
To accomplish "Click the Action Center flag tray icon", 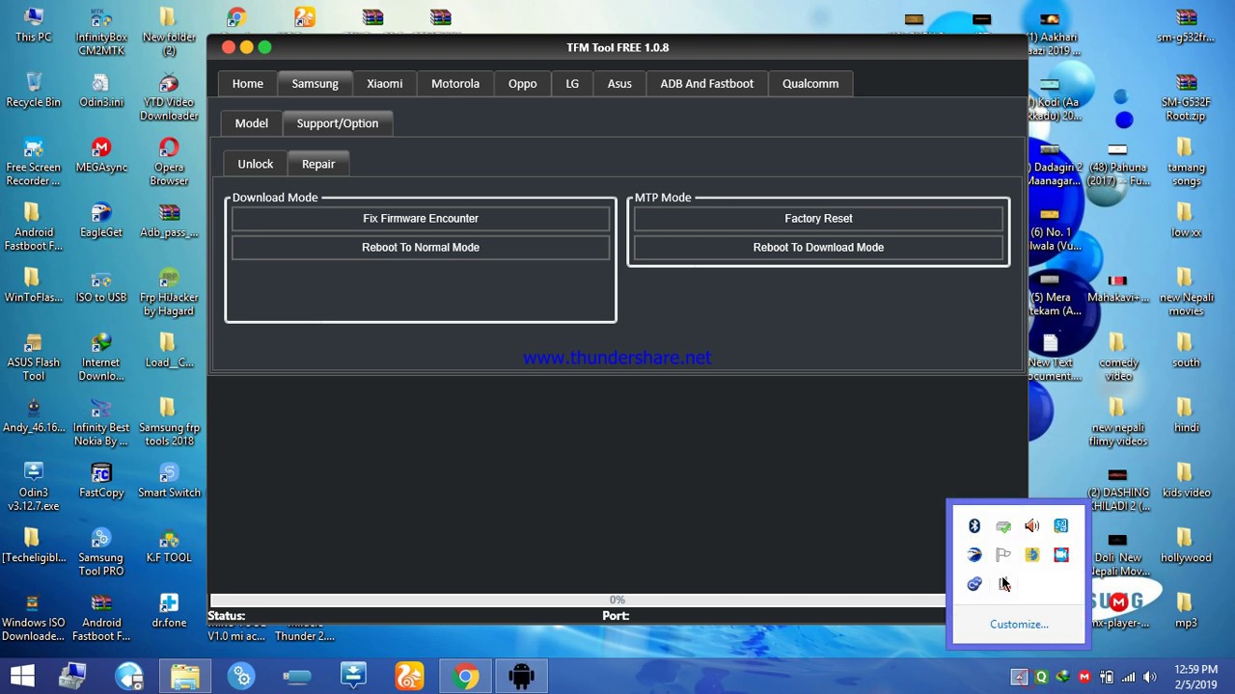I will point(1003,555).
